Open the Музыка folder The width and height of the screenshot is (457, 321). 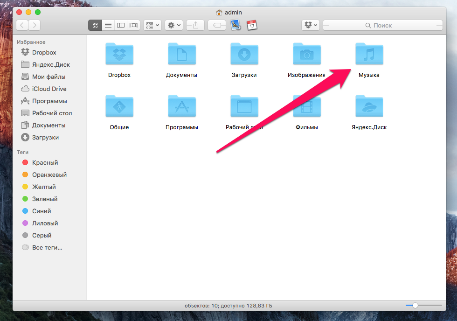tap(369, 55)
